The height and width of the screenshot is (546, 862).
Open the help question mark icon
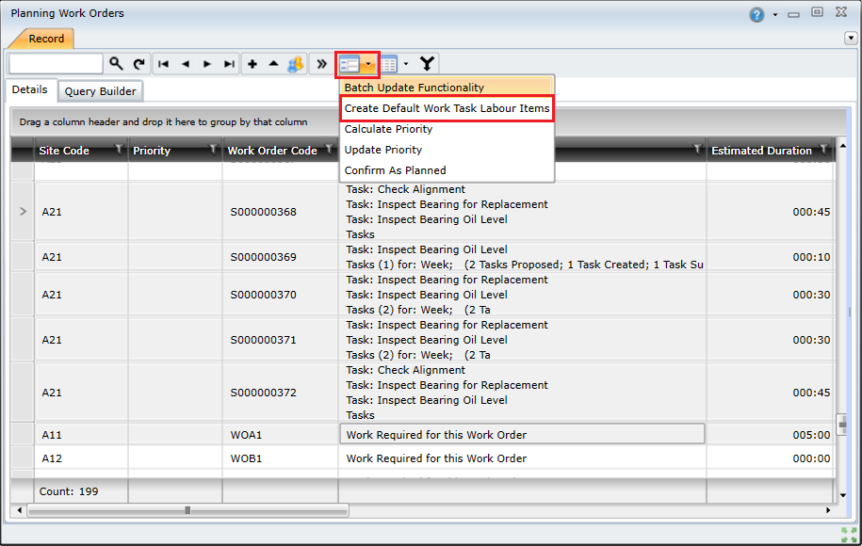[756, 14]
